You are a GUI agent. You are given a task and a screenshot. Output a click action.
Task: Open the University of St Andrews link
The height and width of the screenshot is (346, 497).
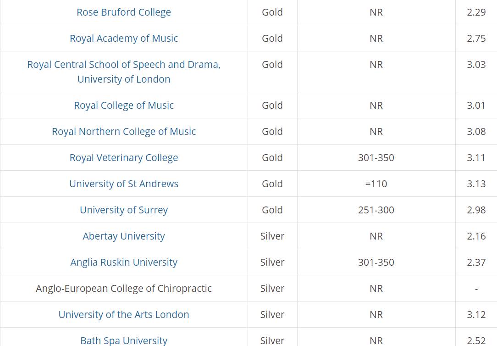point(124,184)
